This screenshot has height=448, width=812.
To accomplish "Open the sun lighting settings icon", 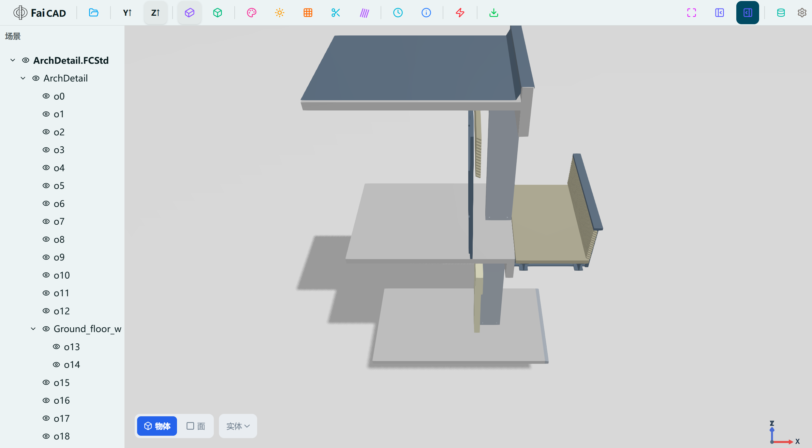I will coord(280,13).
